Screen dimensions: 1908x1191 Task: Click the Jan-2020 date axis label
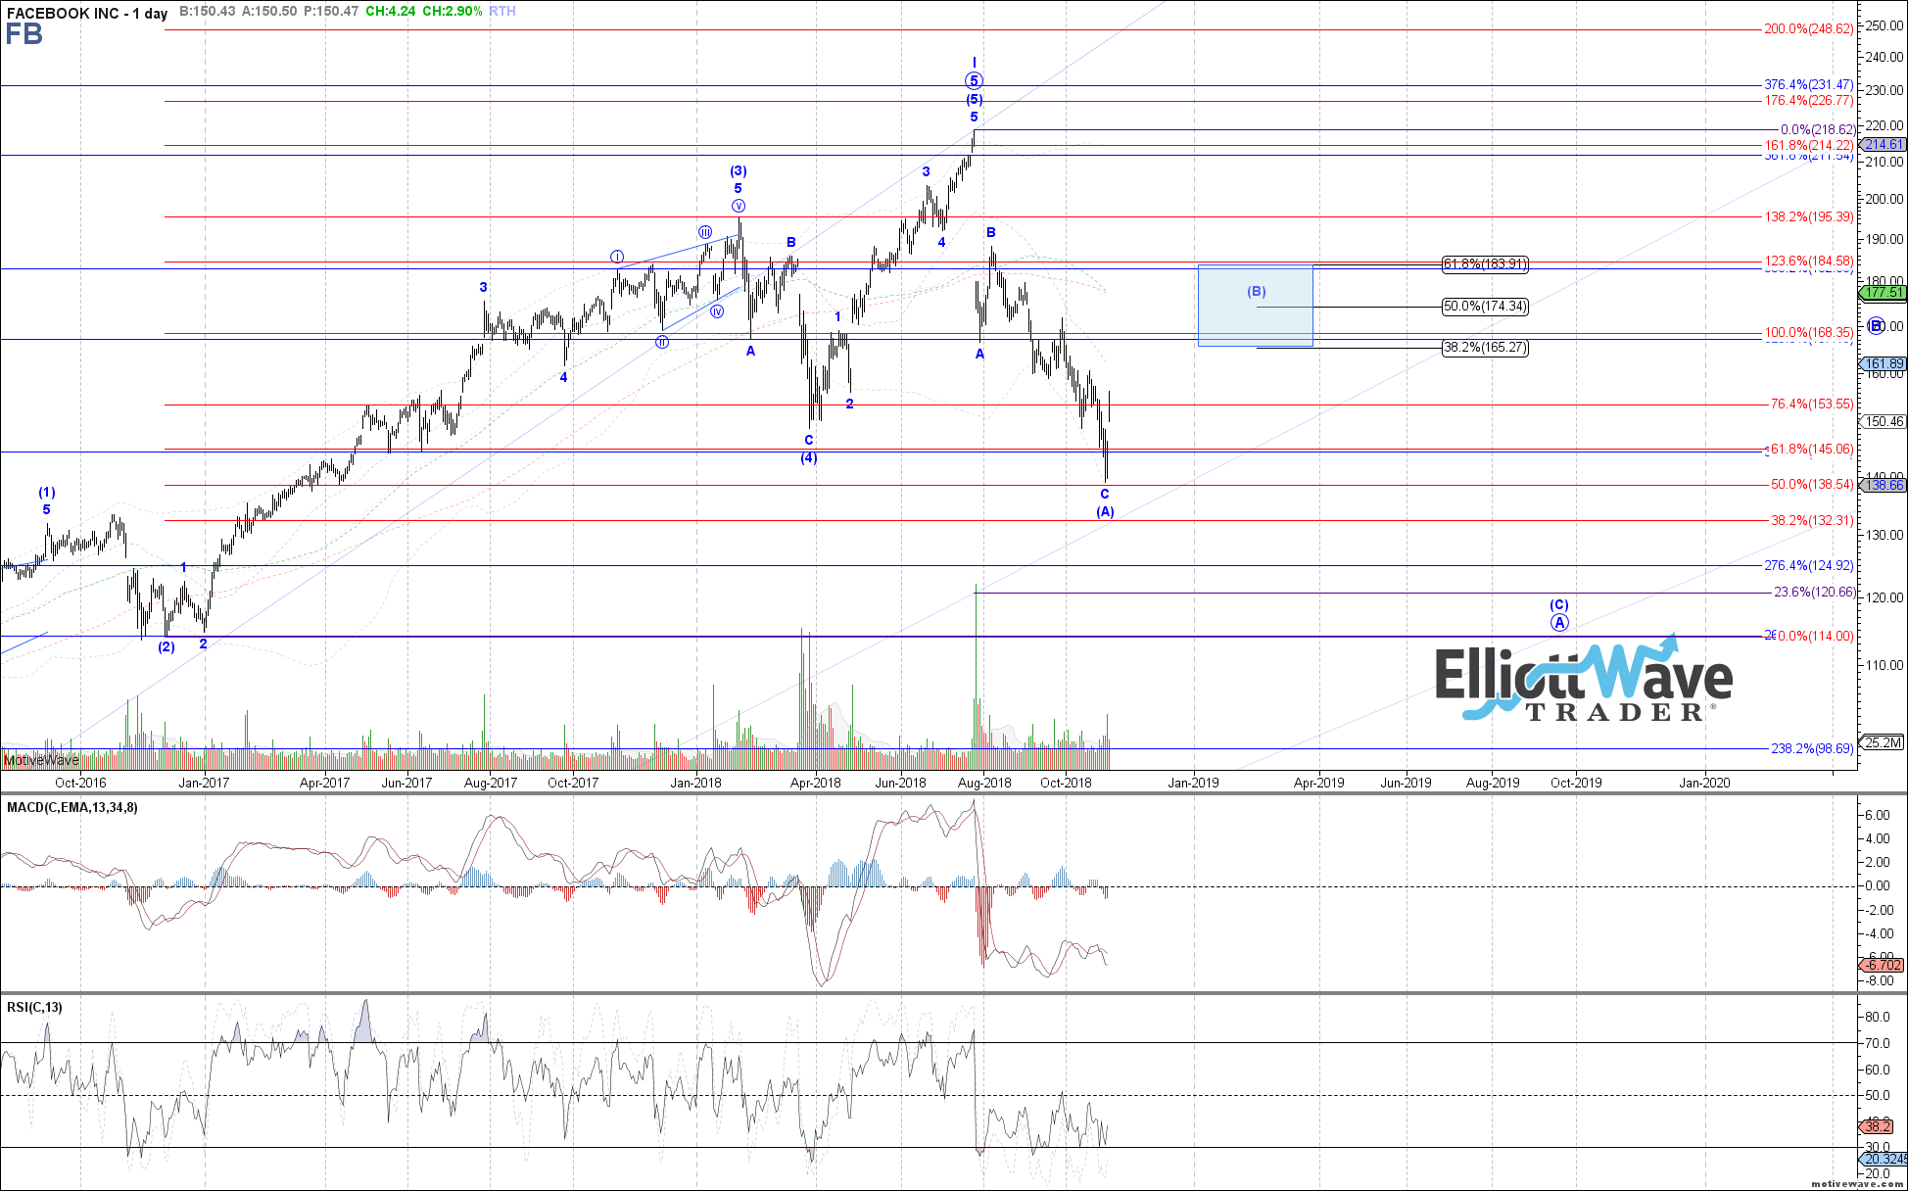pos(1704,783)
